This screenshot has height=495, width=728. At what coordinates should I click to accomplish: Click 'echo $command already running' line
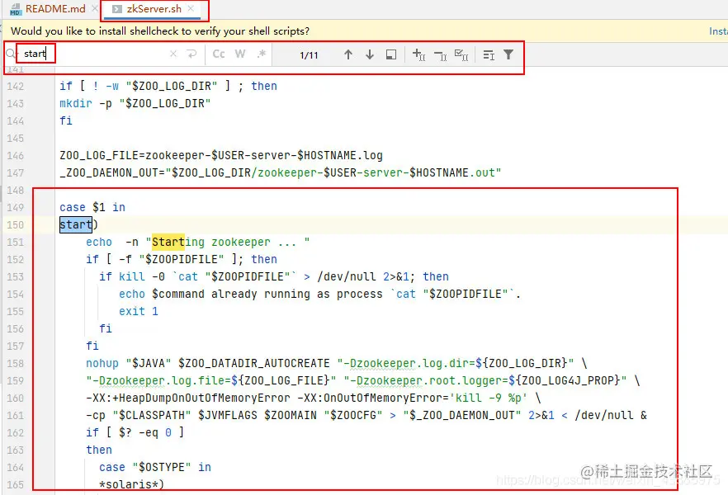click(x=320, y=295)
